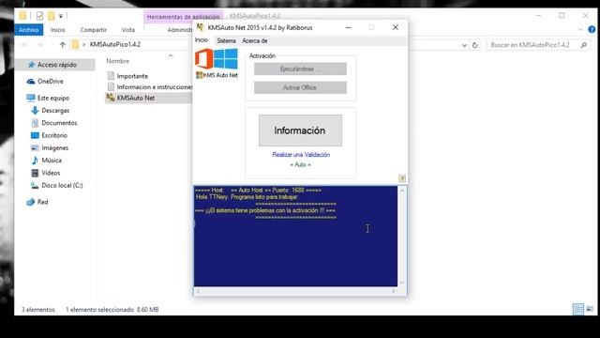This screenshot has height=338, width=600.
Task: Click the Importante document file icon
Action: click(111, 75)
